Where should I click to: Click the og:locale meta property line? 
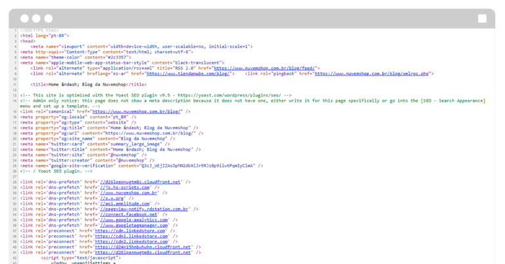(78, 117)
